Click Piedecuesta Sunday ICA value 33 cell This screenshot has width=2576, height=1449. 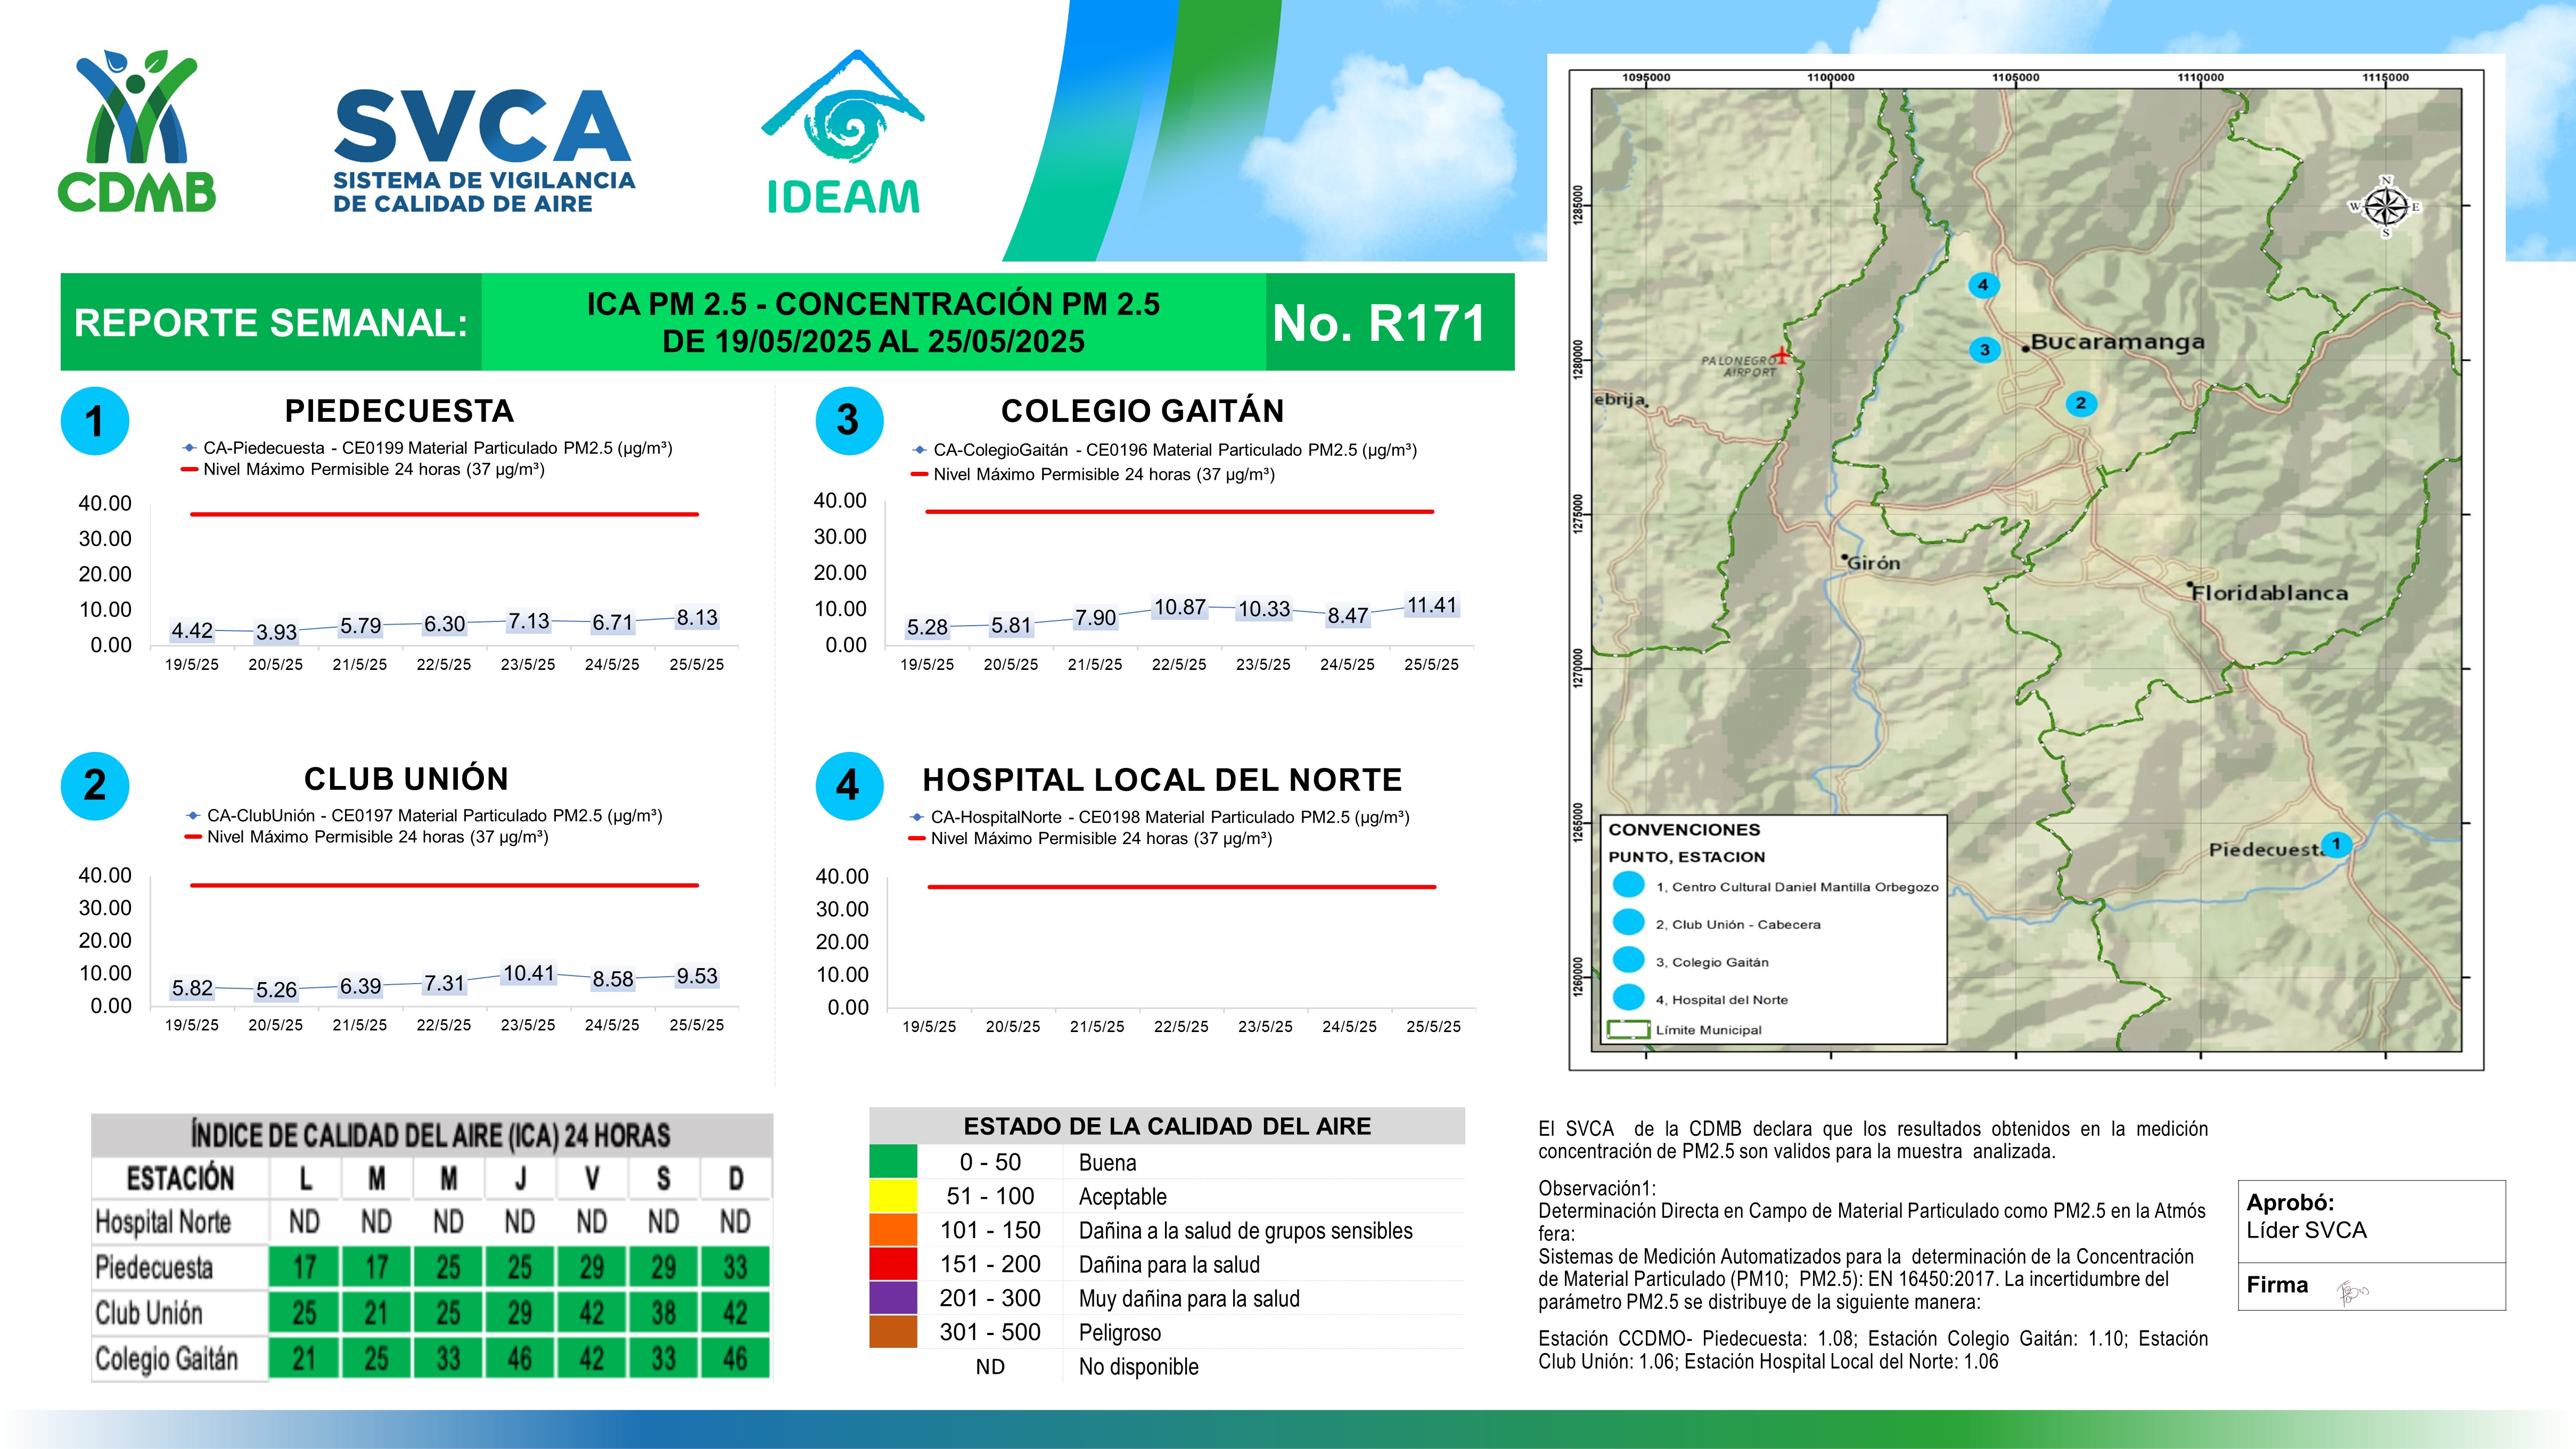point(735,1267)
